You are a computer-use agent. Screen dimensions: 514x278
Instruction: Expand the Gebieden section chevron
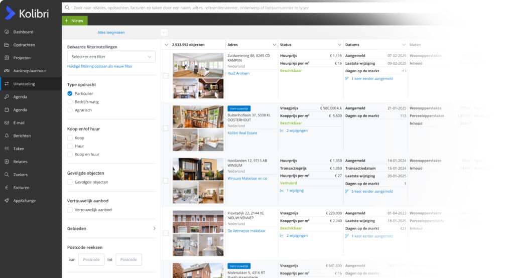click(154, 228)
